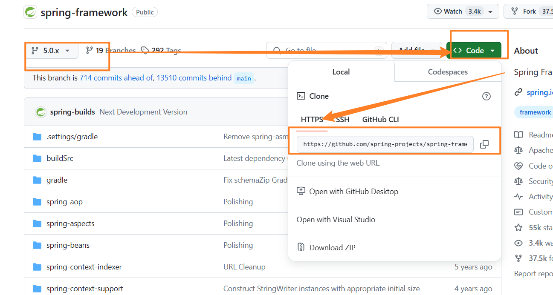Open the spring-context-indexer folder
The width and height of the screenshot is (553, 295).
click(84, 267)
